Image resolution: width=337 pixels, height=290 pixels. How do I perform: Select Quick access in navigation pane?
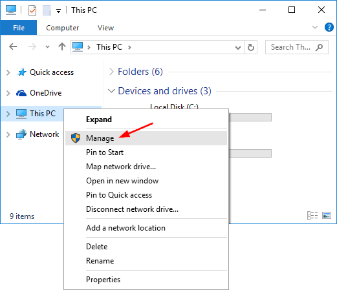click(x=52, y=72)
